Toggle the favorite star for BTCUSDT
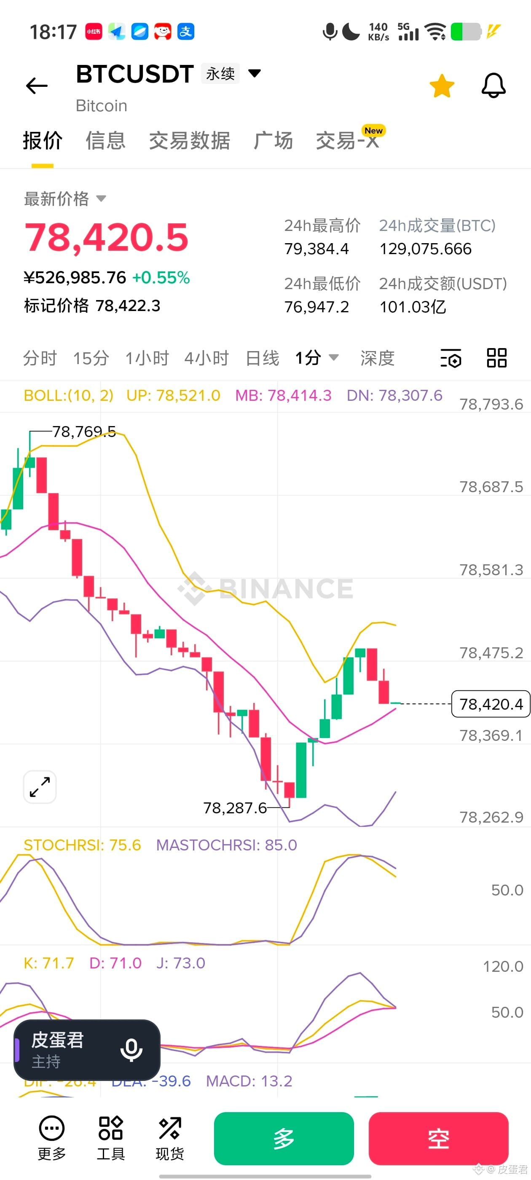This screenshot has width=531, height=1180. coord(442,86)
